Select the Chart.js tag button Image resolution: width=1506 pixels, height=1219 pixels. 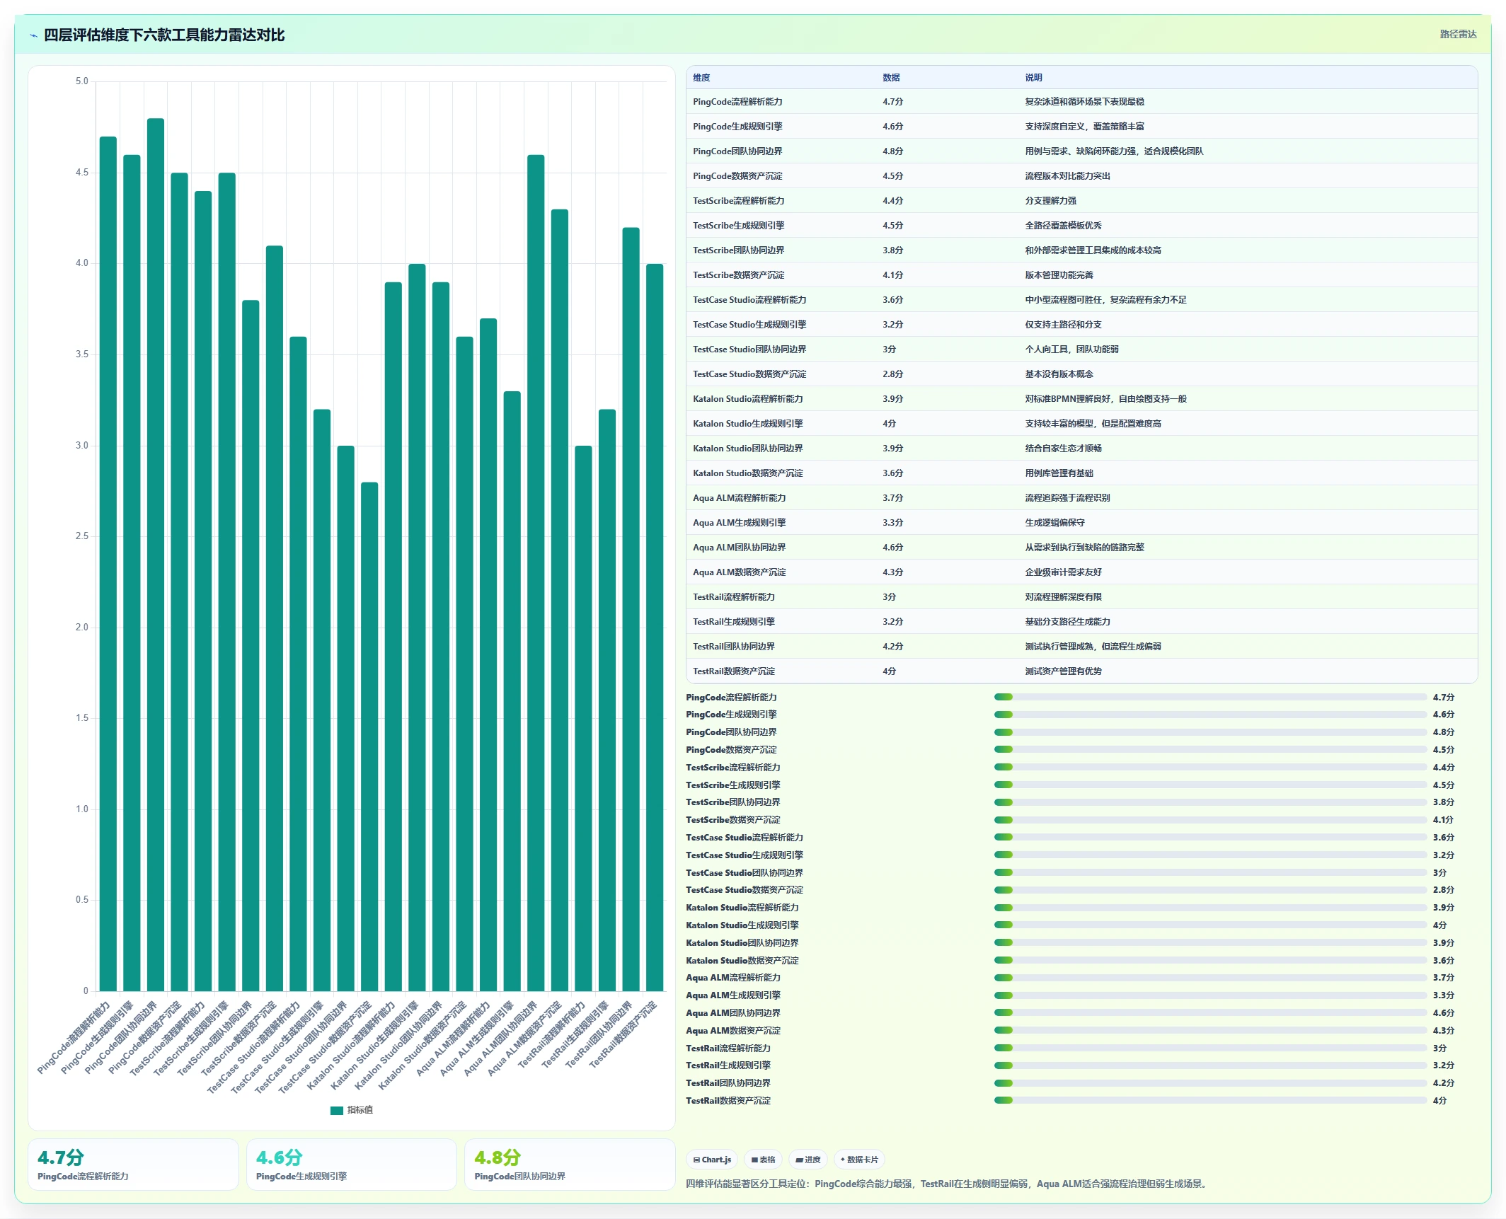pos(712,1160)
